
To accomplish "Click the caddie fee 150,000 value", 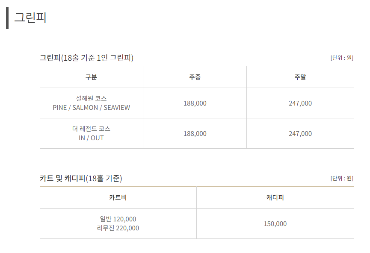I will pos(275,224).
